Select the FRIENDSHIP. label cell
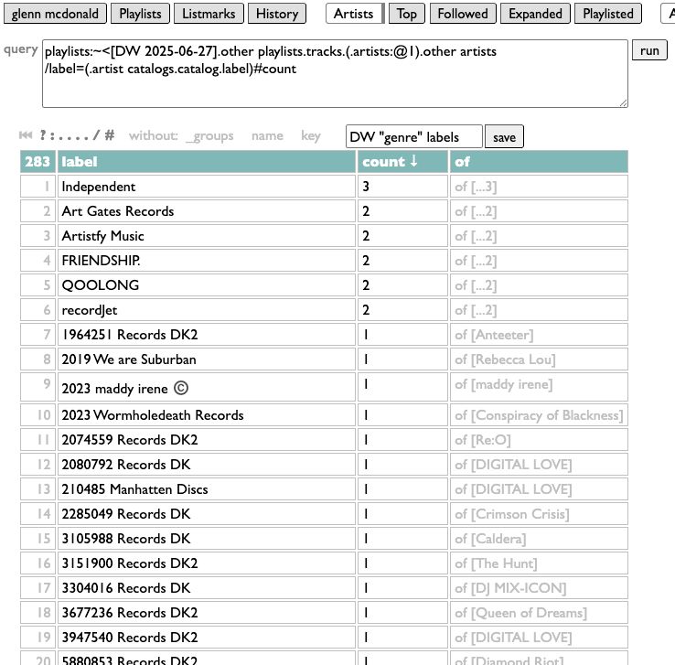 (207, 261)
